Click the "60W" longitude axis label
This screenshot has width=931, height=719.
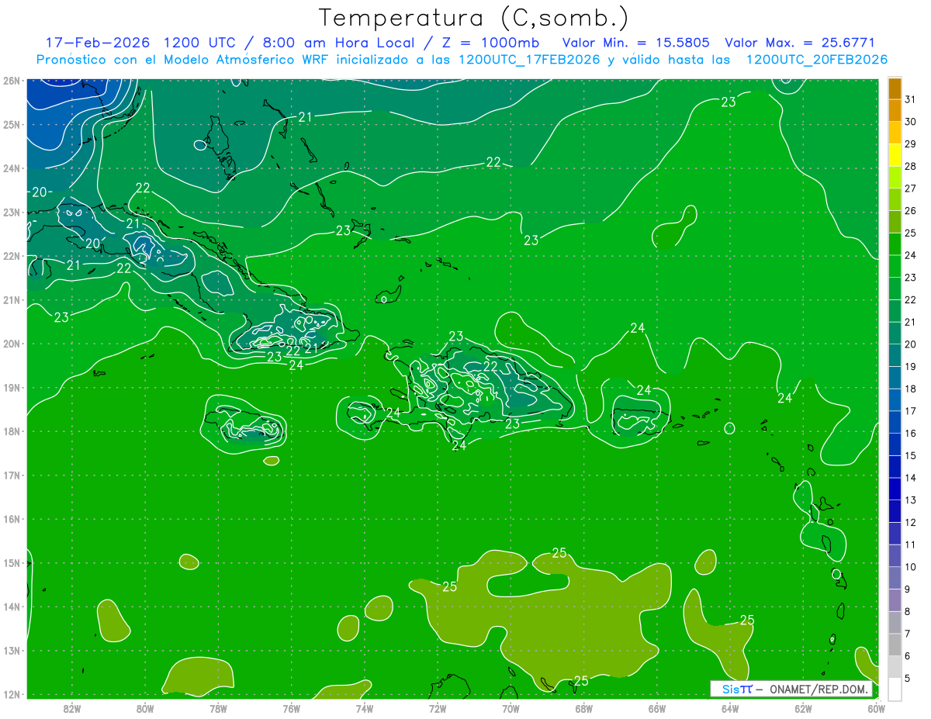(876, 708)
